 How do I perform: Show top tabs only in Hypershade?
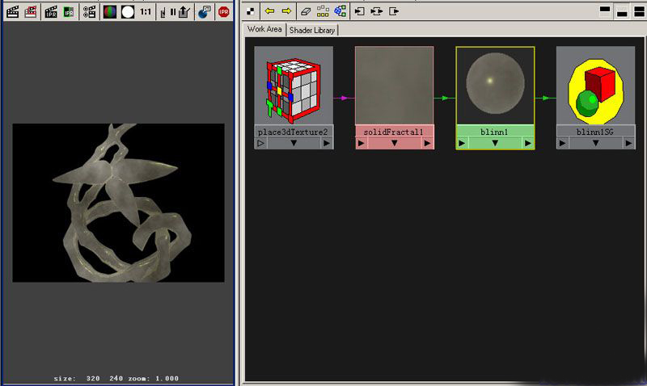click(x=605, y=11)
